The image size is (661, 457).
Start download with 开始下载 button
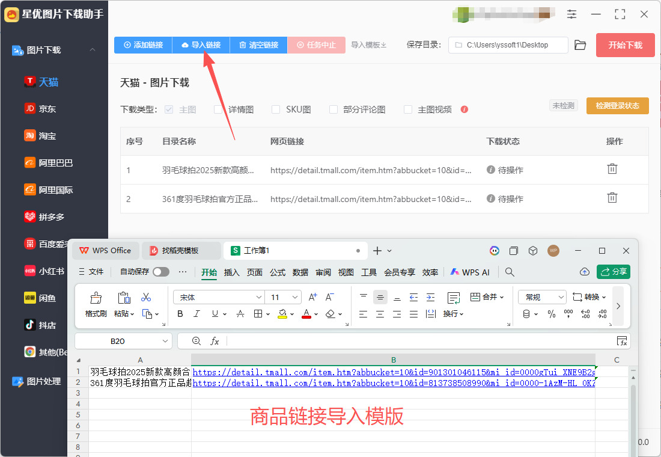(x=625, y=45)
